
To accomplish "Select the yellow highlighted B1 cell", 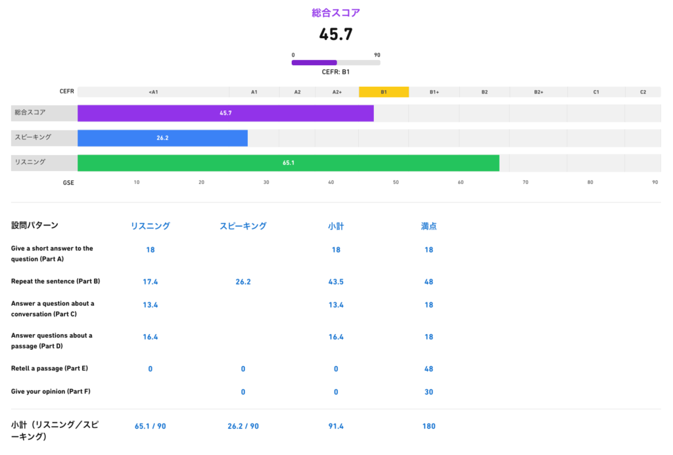I will (384, 92).
